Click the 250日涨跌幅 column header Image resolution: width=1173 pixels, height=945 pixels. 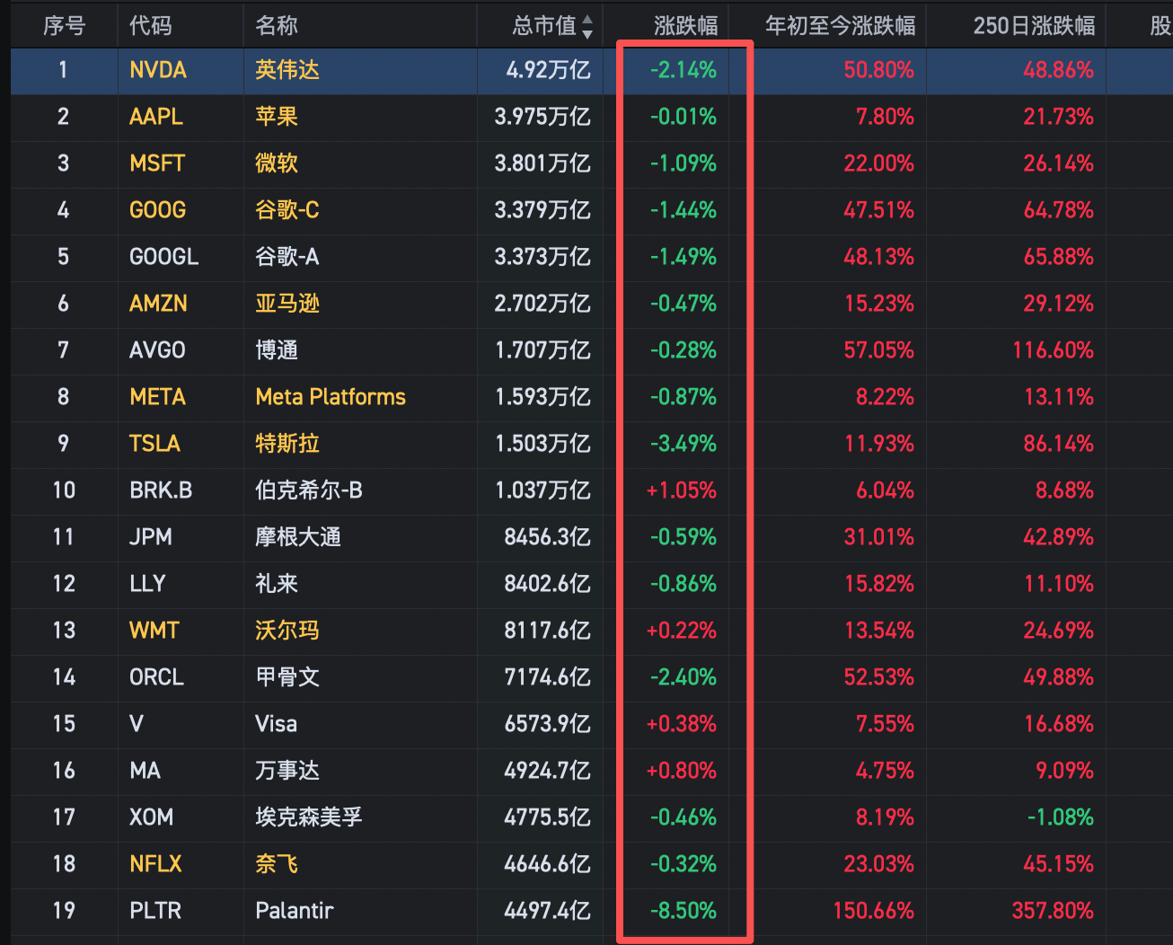pos(1034,26)
